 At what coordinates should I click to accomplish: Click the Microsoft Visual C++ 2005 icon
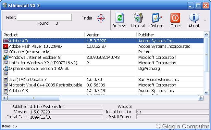pos(6,85)
